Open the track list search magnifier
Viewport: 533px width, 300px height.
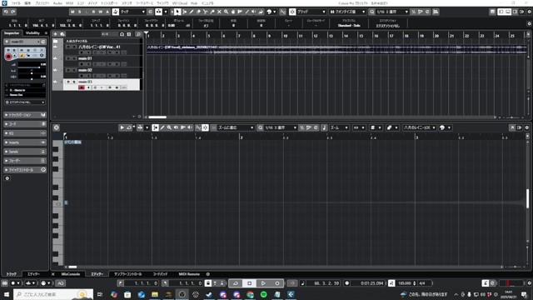138,34
